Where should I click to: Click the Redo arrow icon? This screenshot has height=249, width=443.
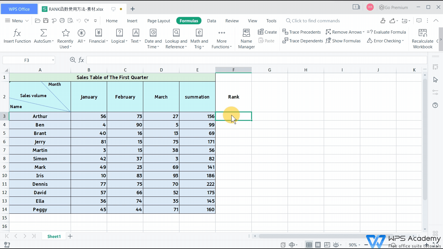click(87, 21)
